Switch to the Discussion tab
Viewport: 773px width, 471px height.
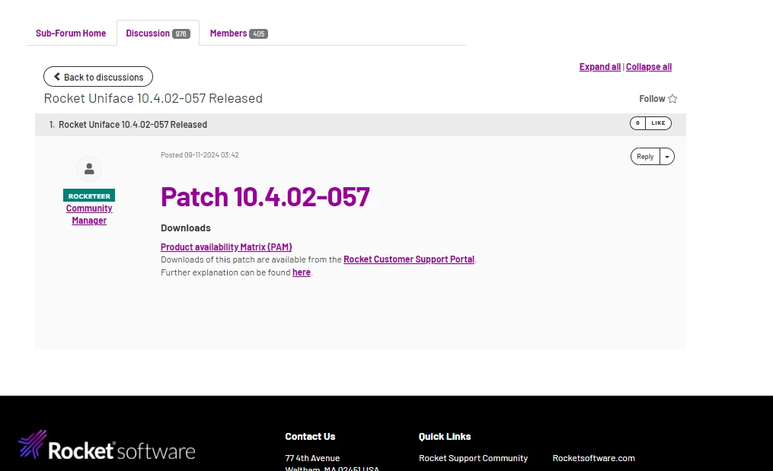pos(158,33)
